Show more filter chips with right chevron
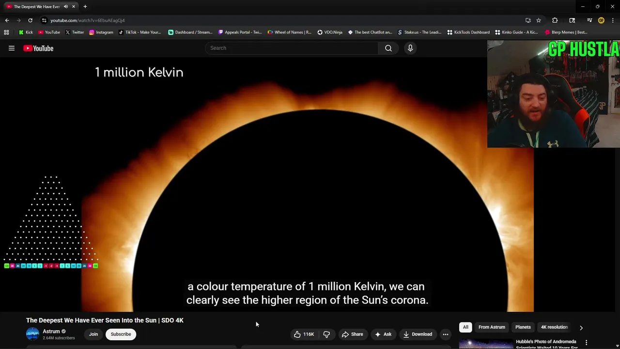620x349 pixels. [x=581, y=328]
